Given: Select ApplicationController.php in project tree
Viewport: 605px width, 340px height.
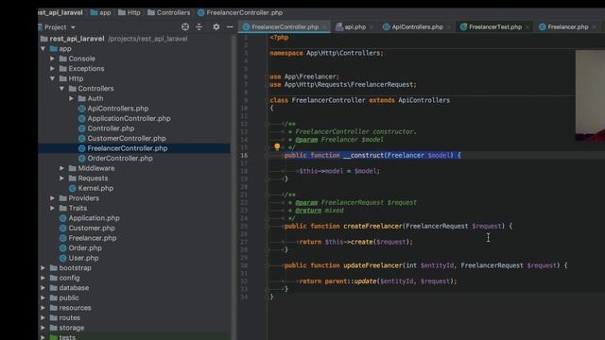Looking at the screenshot, I should (x=129, y=119).
